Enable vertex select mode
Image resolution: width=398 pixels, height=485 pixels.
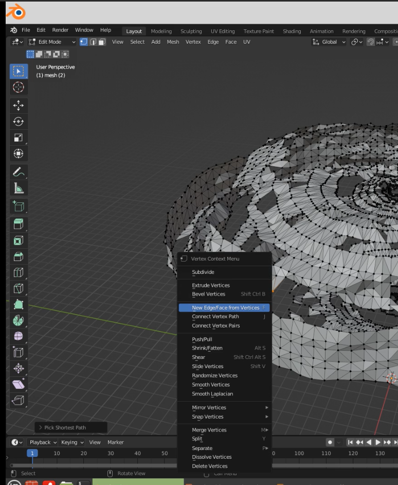(x=84, y=42)
